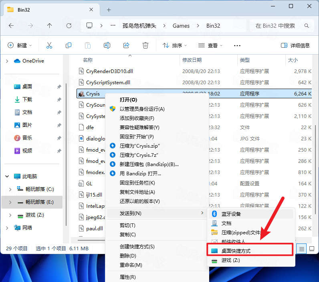Select the GL configuration file
This screenshot has height=282, width=319.
click(89, 183)
